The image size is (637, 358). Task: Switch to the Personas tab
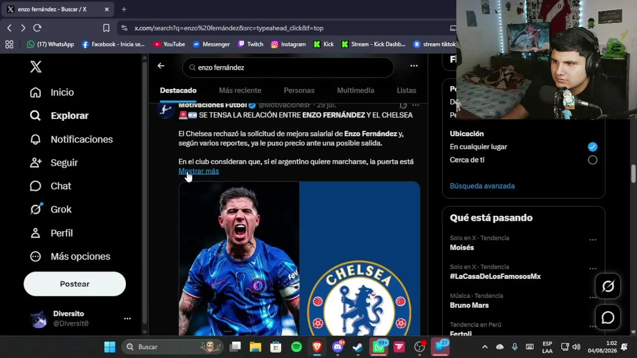click(x=299, y=90)
